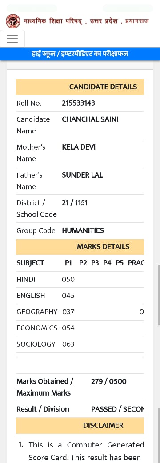Select the CANDIDATE DETAILS header
Viewport: 160px width, 463px height.
80,87
